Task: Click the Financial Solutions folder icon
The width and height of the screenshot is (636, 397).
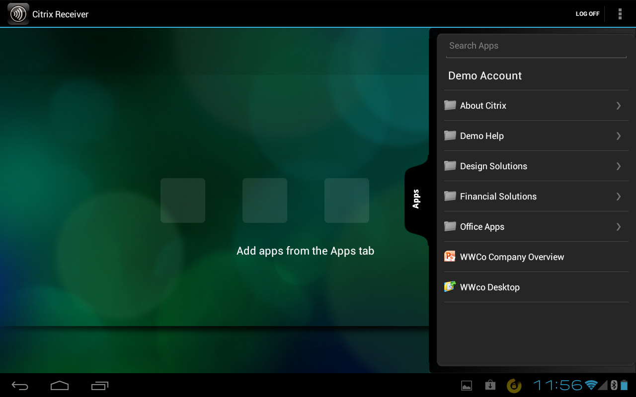Action: (450, 196)
